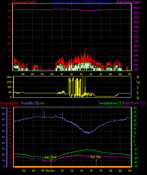Viewport: 147px width, 175px height.
Task: Click 15 on the red windspeed axis
Action: (9, 50)
